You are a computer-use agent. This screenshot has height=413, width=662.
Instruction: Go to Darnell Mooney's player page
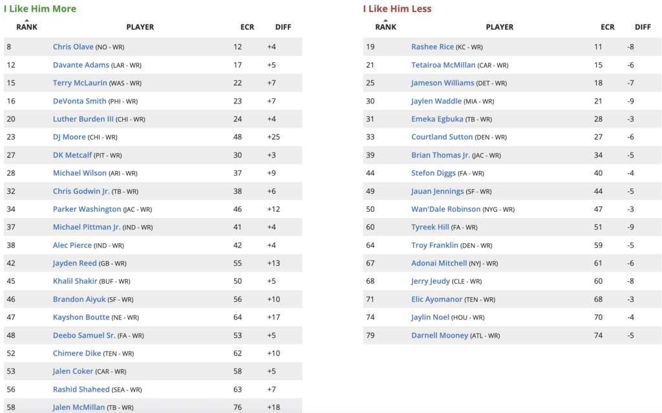[x=439, y=335]
